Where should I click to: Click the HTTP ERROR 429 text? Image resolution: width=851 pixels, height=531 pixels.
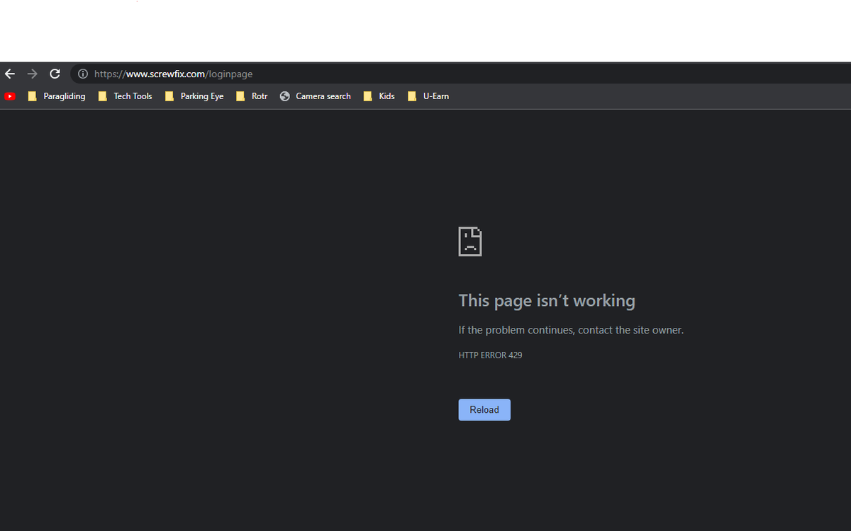[x=490, y=355]
